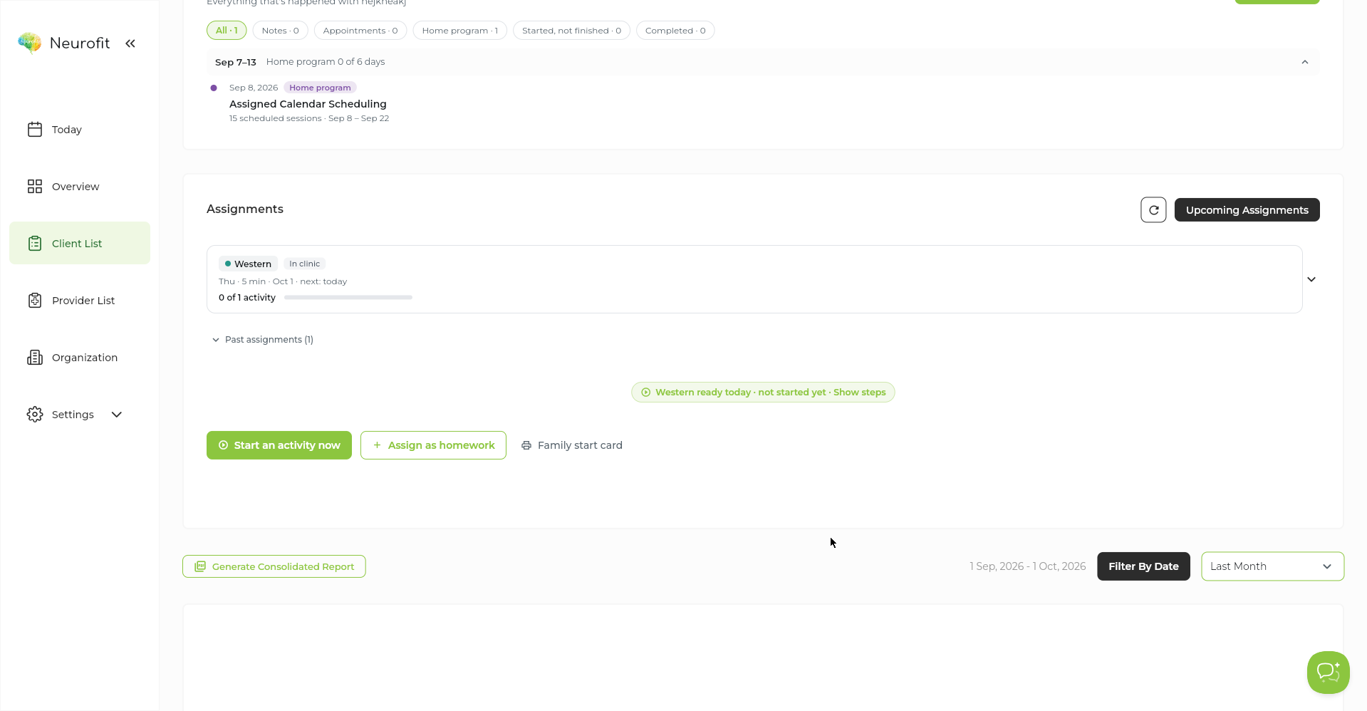Image resolution: width=1367 pixels, height=711 pixels.
Task: Expand Past assignments (1)
Action: pos(263,340)
